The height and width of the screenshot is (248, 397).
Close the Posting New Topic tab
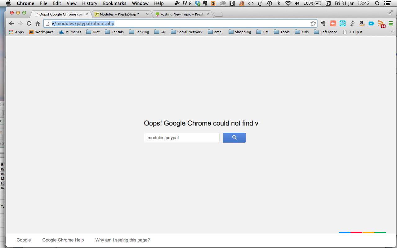pos(207,14)
